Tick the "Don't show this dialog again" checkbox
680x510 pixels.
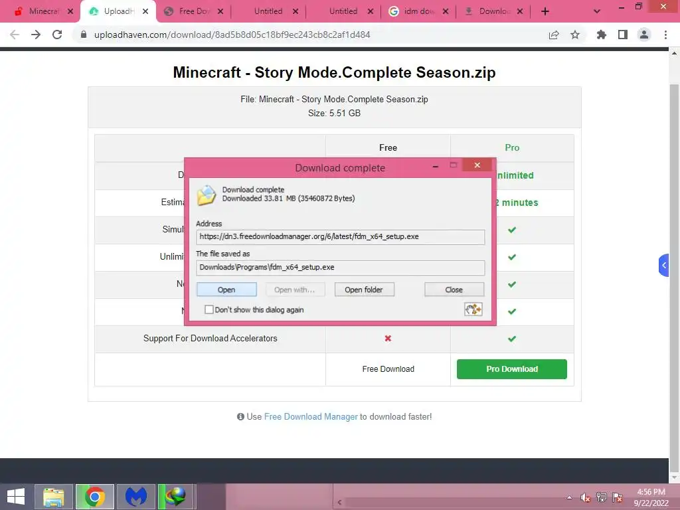coord(209,309)
